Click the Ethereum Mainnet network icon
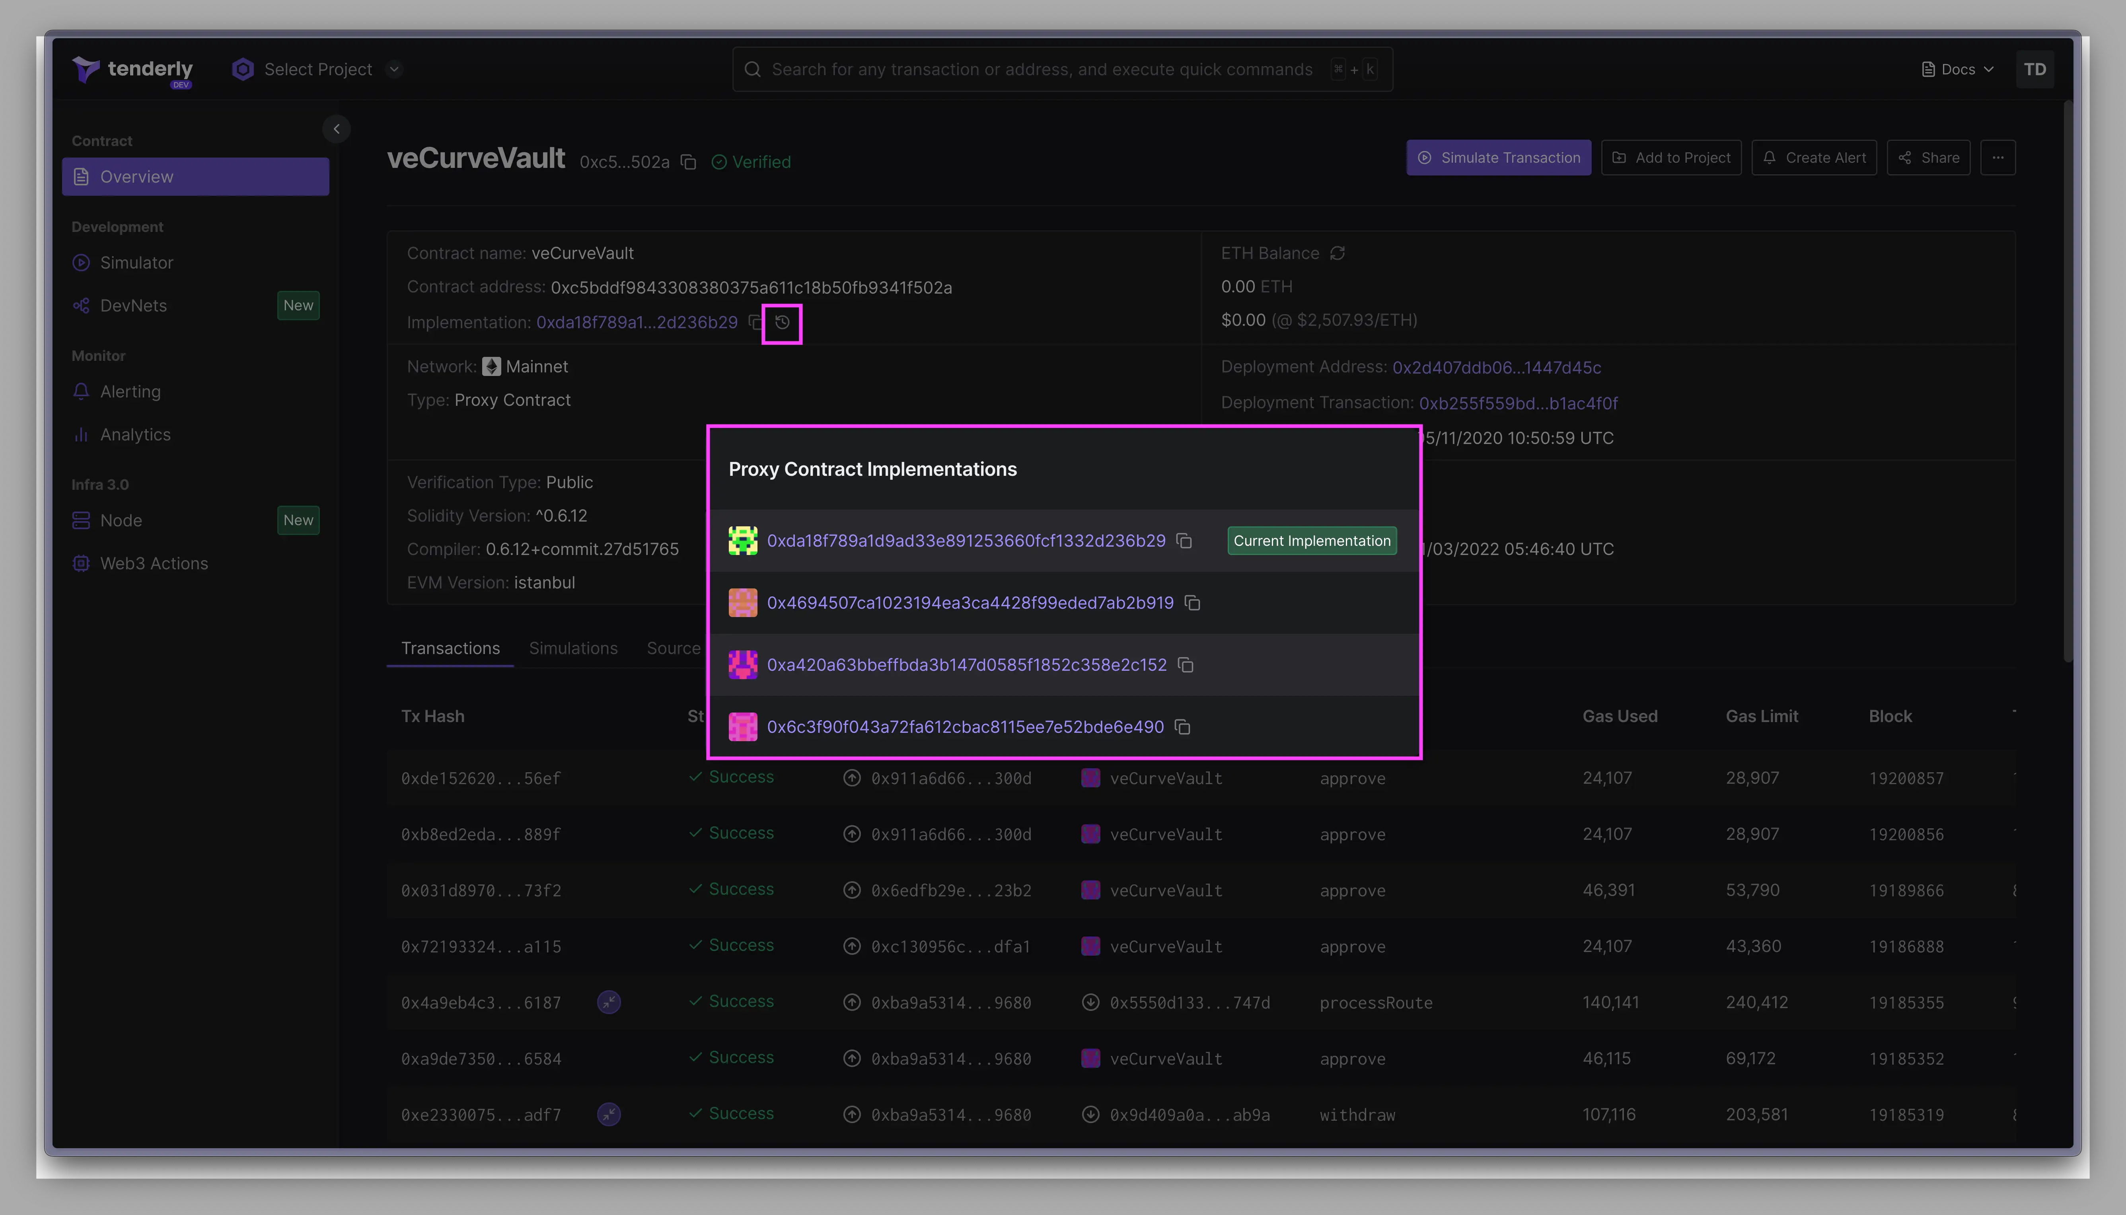 point(491,366)
